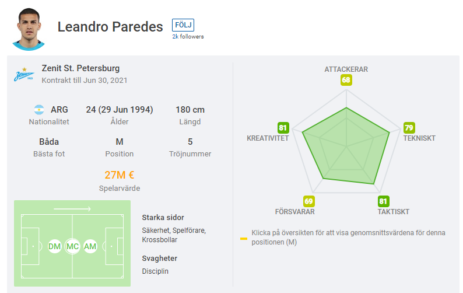
Task: Select the AM position circle
Action: tap(90, 247)
